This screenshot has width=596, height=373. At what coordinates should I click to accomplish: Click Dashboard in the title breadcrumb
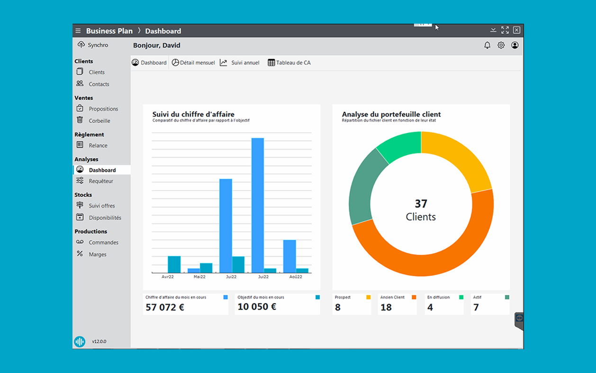pos(163,31)
